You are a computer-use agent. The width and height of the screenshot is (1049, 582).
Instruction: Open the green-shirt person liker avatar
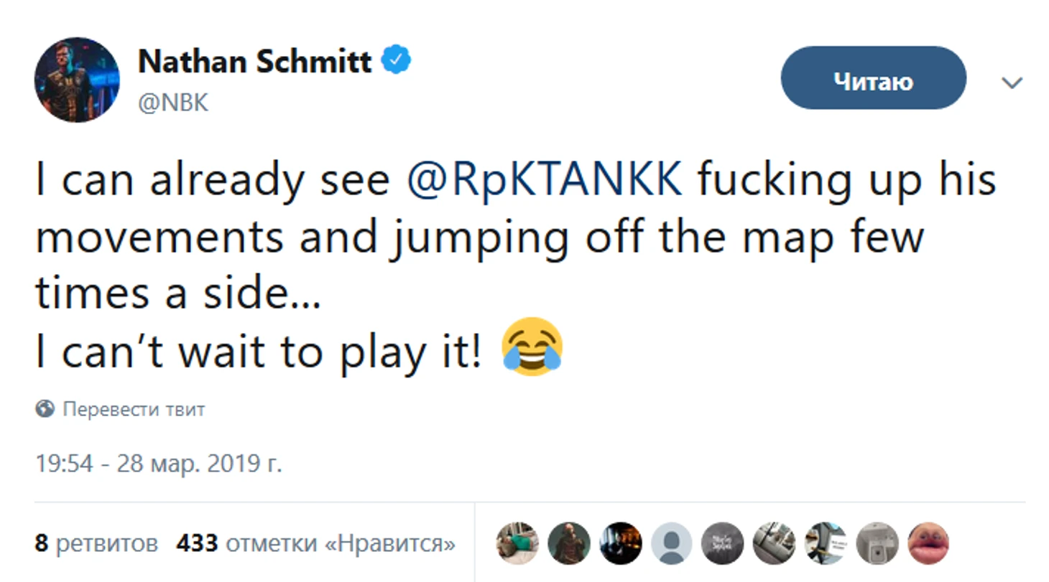[x=517, y=543]
